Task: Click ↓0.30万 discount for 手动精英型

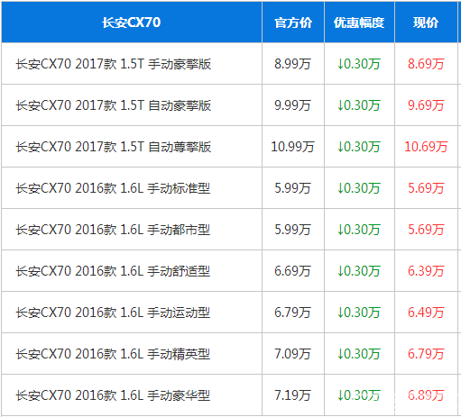Action: [359, 354]
